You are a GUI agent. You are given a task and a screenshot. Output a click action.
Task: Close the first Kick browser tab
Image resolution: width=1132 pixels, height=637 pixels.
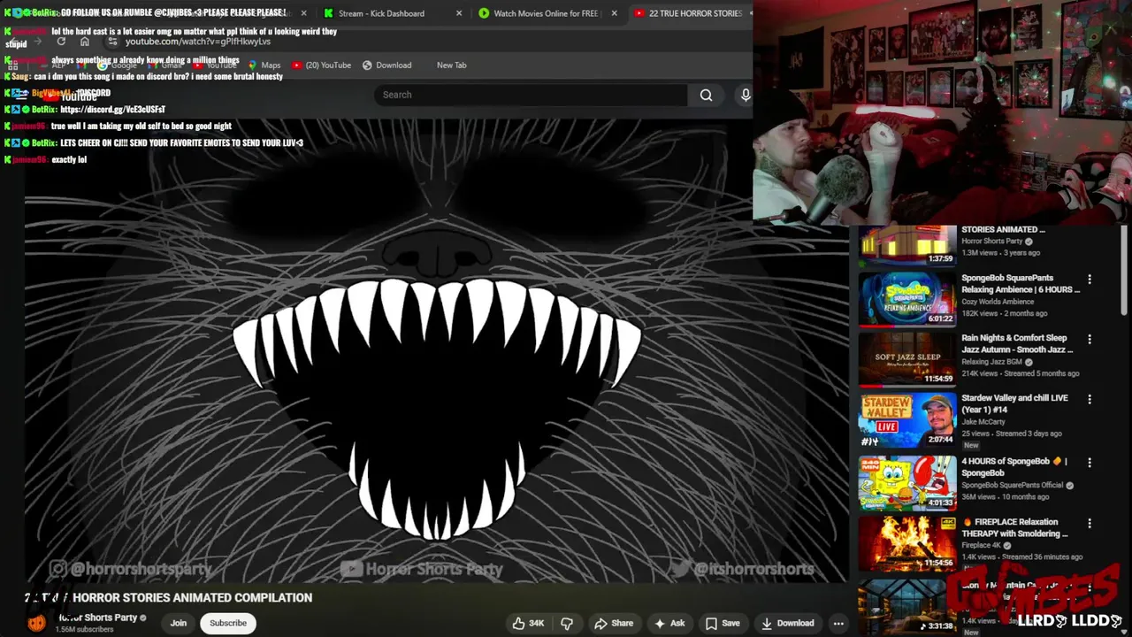303,13
